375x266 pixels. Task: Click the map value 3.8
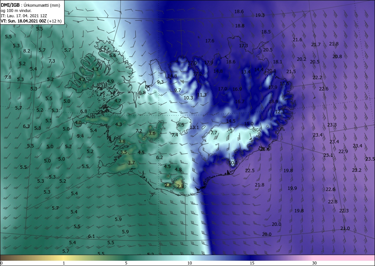(122, 141)
